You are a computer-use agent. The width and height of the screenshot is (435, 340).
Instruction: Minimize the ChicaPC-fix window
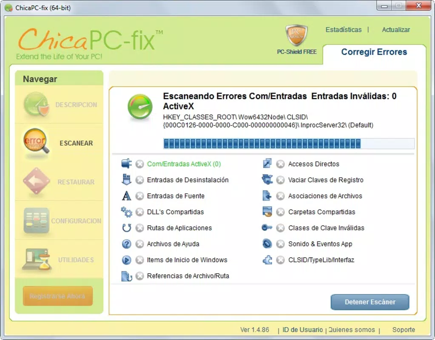(x=384, y=6)
